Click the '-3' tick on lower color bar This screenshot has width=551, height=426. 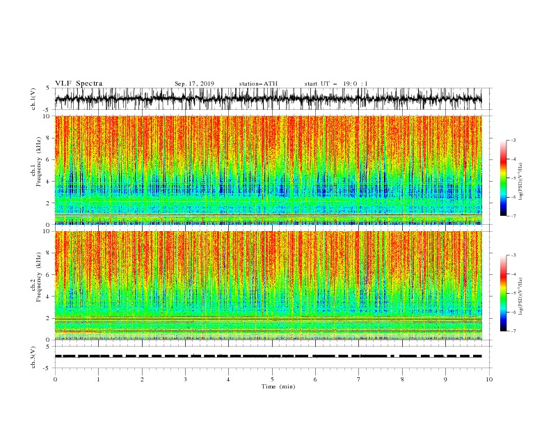pyautogui.click(x=513, y=255)
